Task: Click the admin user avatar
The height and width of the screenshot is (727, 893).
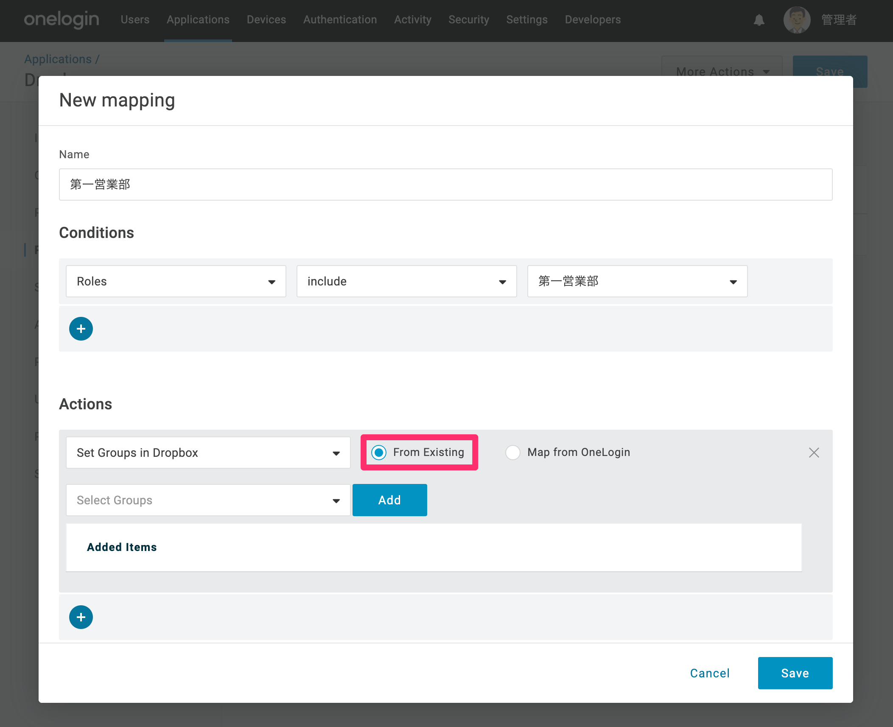Action: pyautogui.click(x=797, y=20)
